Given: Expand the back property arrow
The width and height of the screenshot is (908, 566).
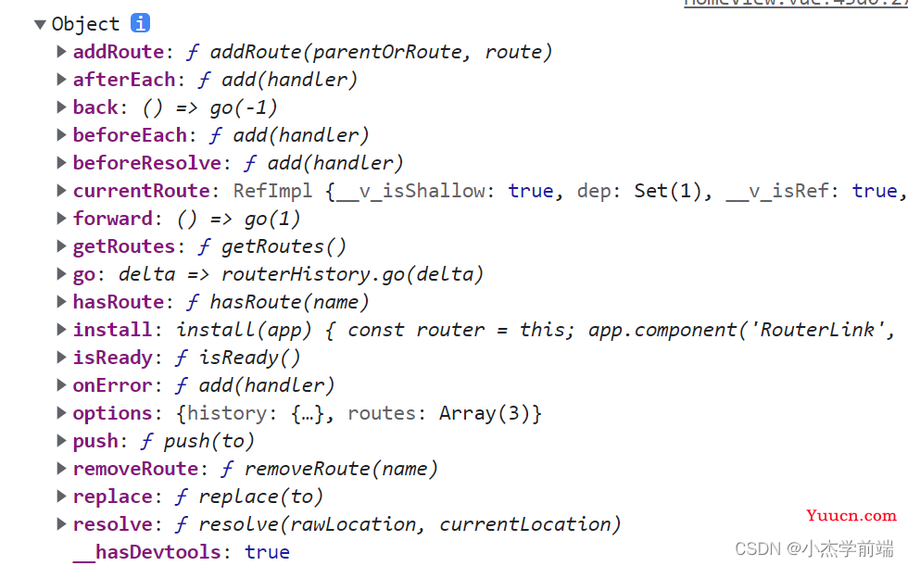Looking at the screenshot, I should pyautogui.click(x=61, y=107).
